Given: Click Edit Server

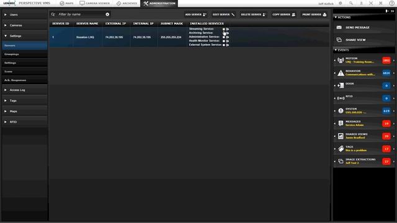Looking at the screenshot, I should click(x=223, y=15).
